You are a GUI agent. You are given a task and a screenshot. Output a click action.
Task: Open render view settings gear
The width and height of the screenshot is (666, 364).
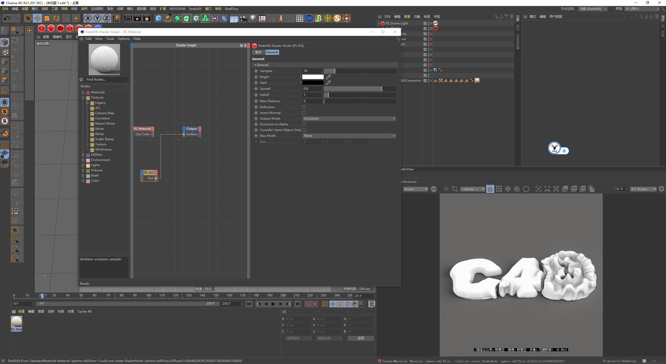coord(662,189)
